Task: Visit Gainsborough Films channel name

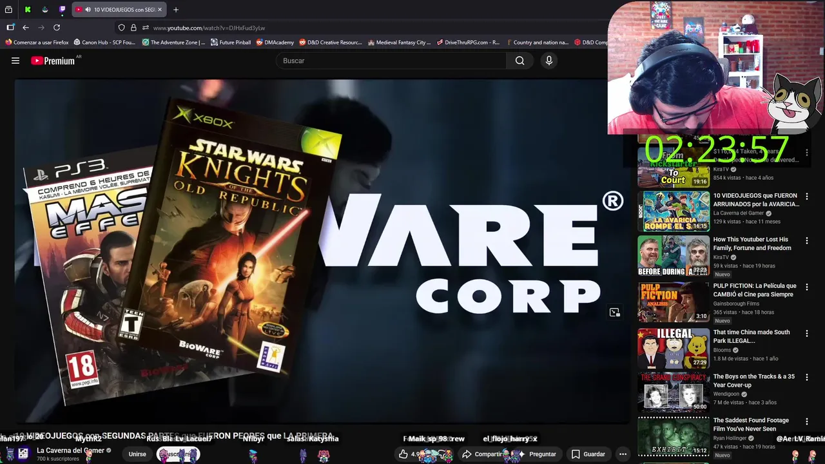Action: point(736,304)
